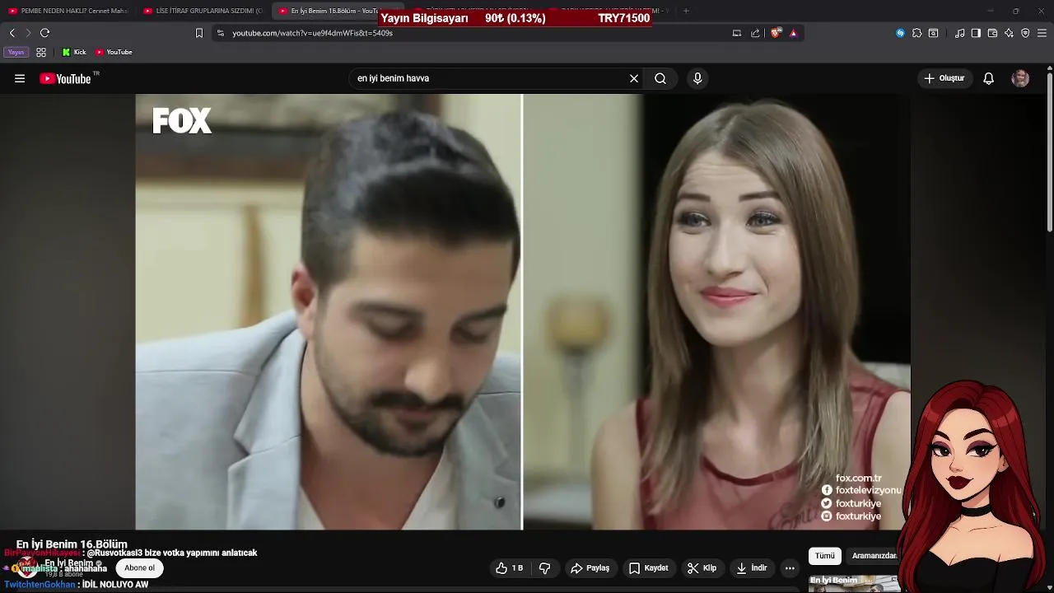
Task: Open the Oluştur create button
Action: click(944, 78)
